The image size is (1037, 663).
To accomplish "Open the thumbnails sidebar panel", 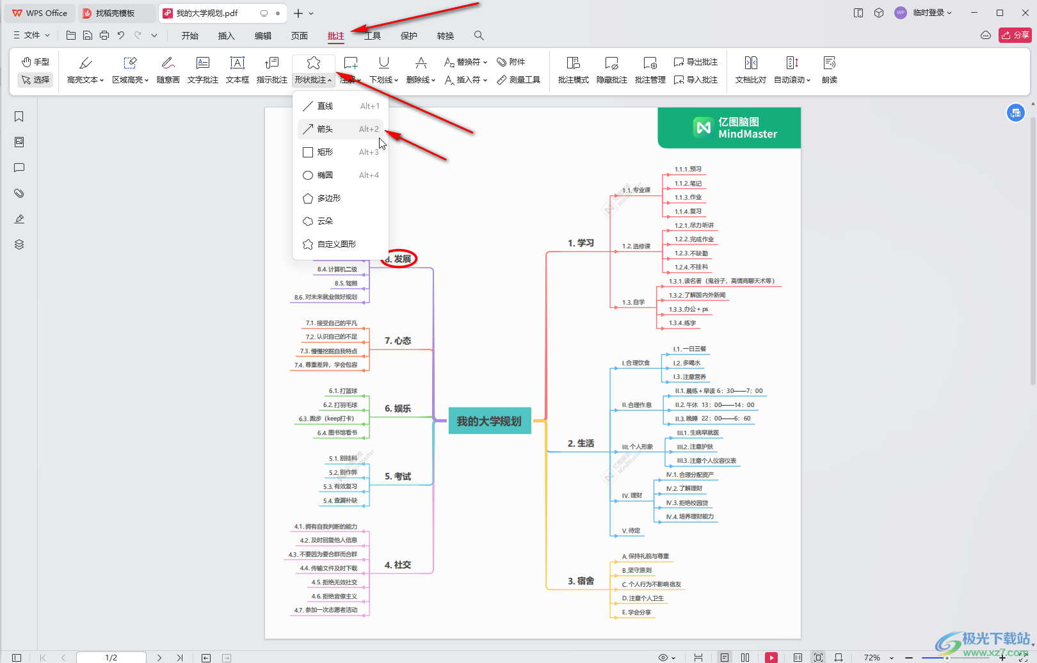I will click(x=19, y=142).
